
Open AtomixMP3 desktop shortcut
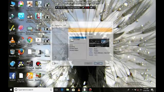click(x=21, y=65)
